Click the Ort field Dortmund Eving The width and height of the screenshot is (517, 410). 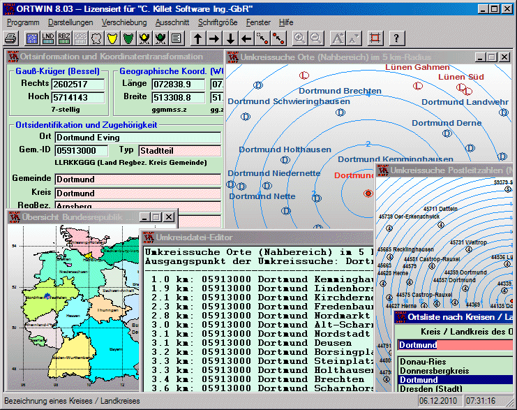pos(138,138)
